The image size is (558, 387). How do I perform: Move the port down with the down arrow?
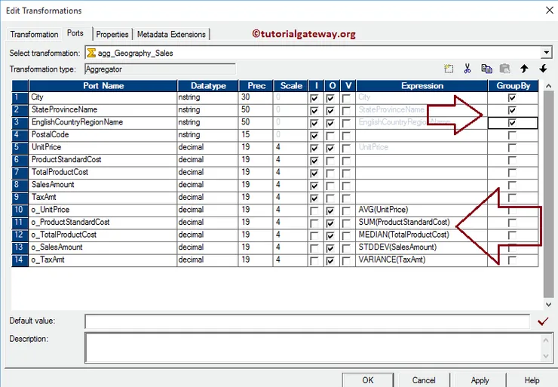[x=543, y=69]
